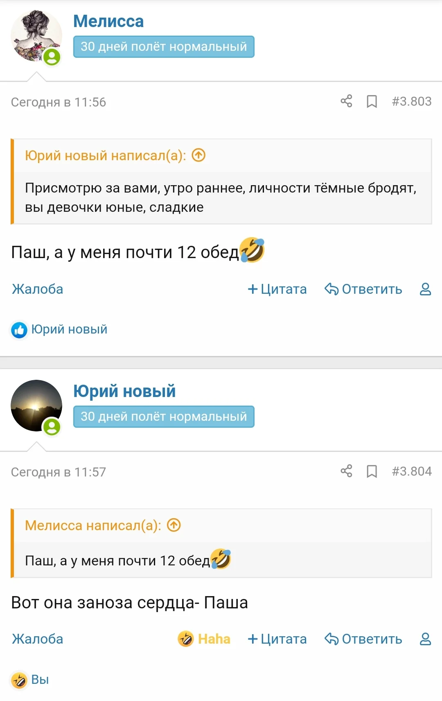
Task: Open Мелисса's profile via username
Action: [x=108, y=21]
